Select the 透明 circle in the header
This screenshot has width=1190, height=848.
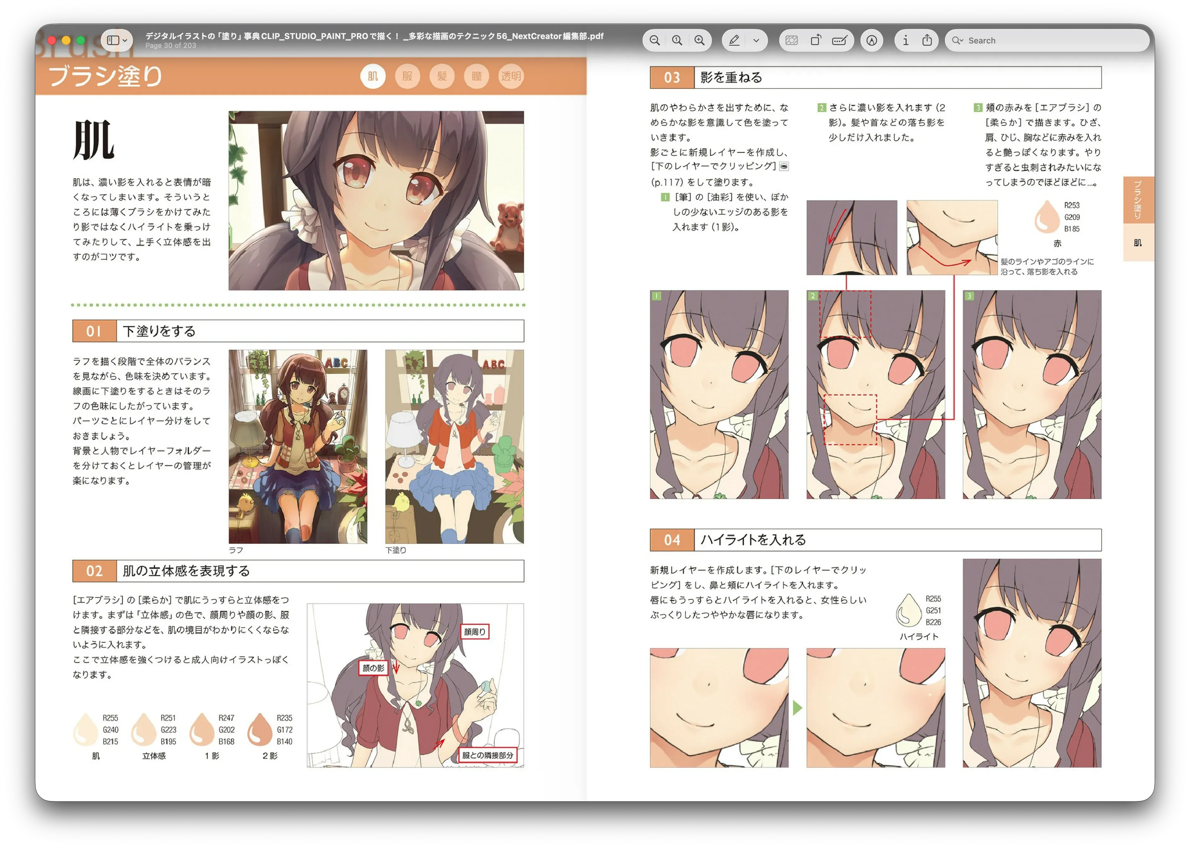coord(511,76)
